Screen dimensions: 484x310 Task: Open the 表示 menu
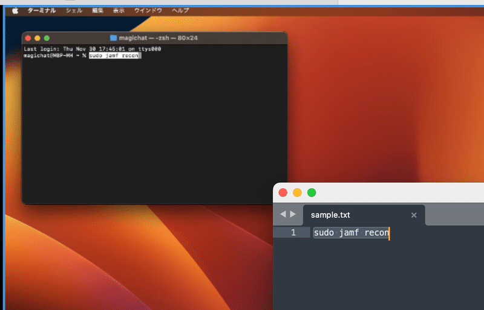pos(119,10)
